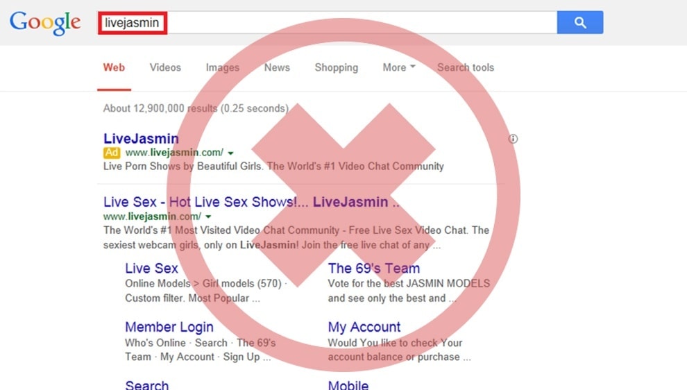Viewport: 687px width, 390px height.
Task: Open the Member Login sitelink
Action: tap(169, 327)
